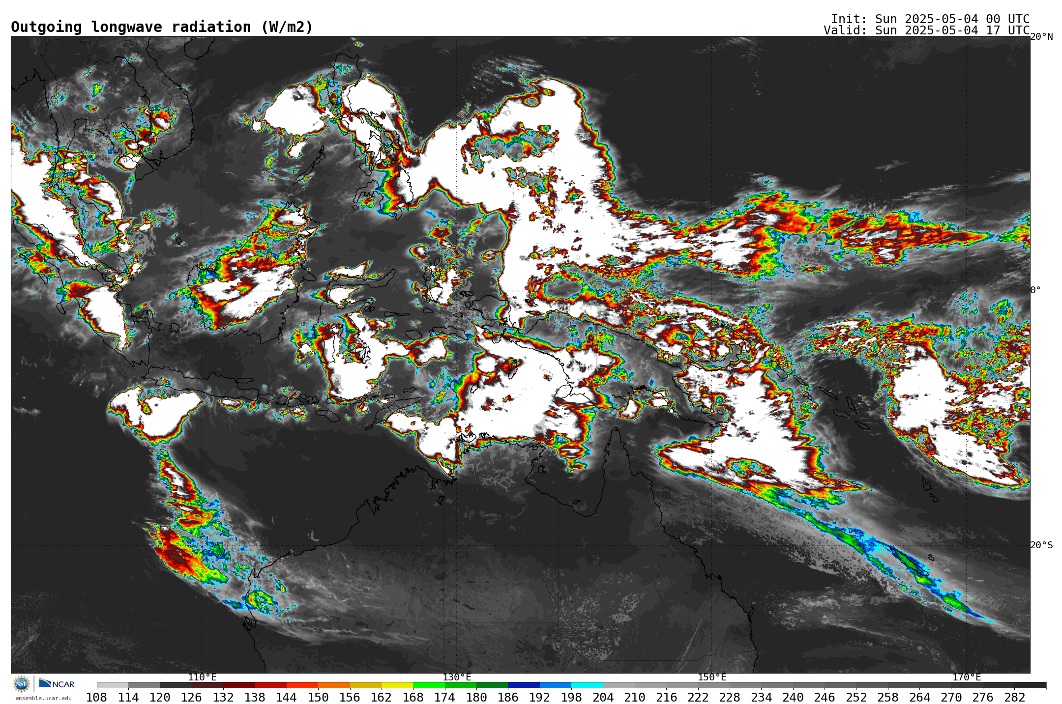
Task: Click the 108 colorbar value
Action: tap(97, 698)
